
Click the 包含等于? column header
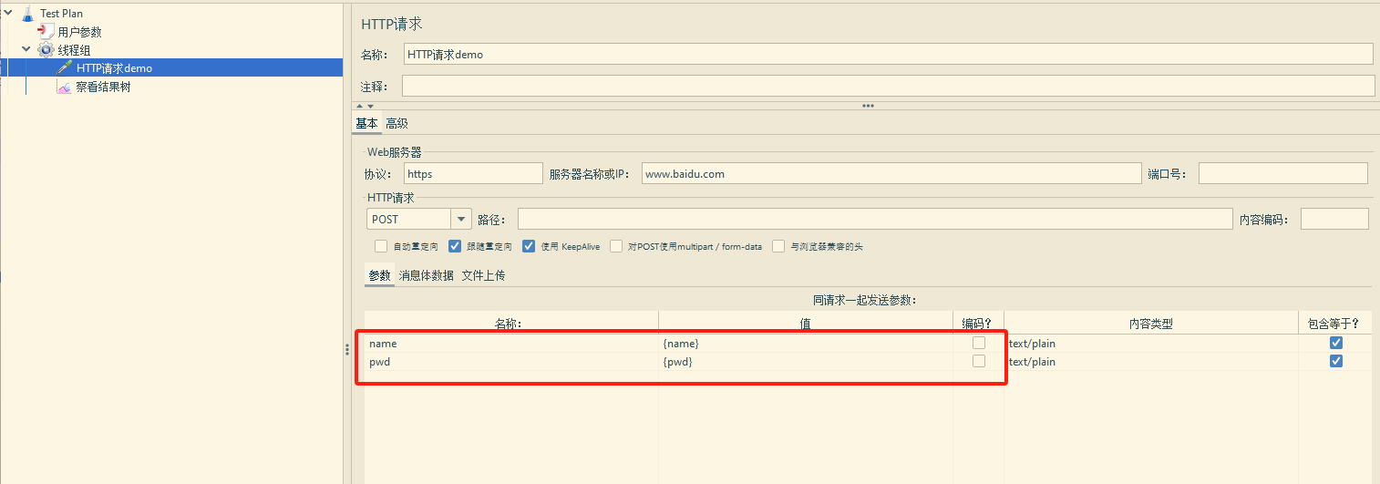pos(1334,323)
